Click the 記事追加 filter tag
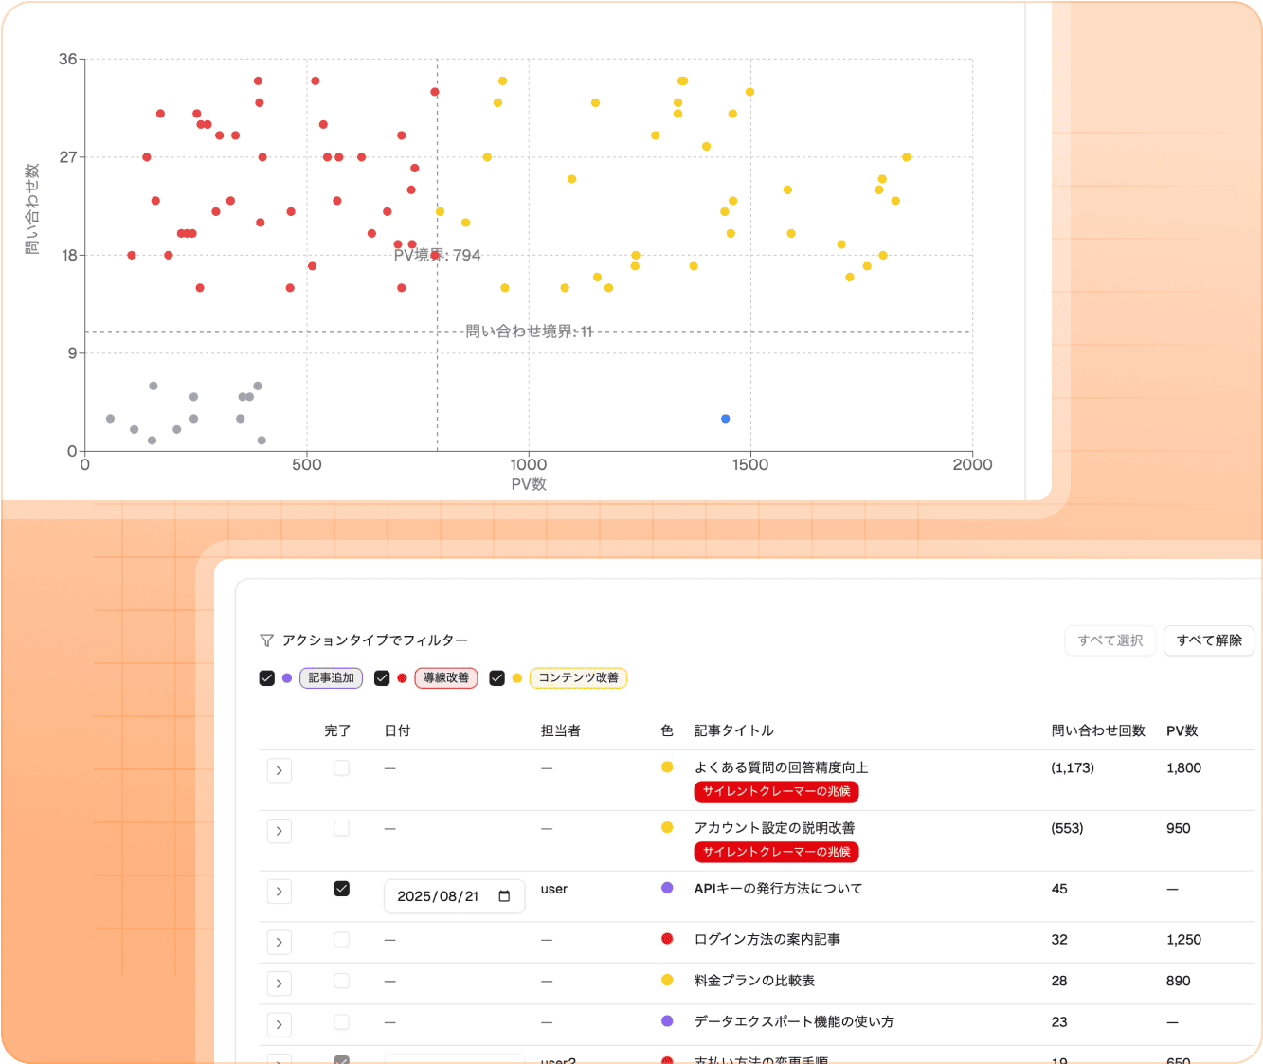Viewport: 1263px width, 1064px height. (x=331, y=678)
